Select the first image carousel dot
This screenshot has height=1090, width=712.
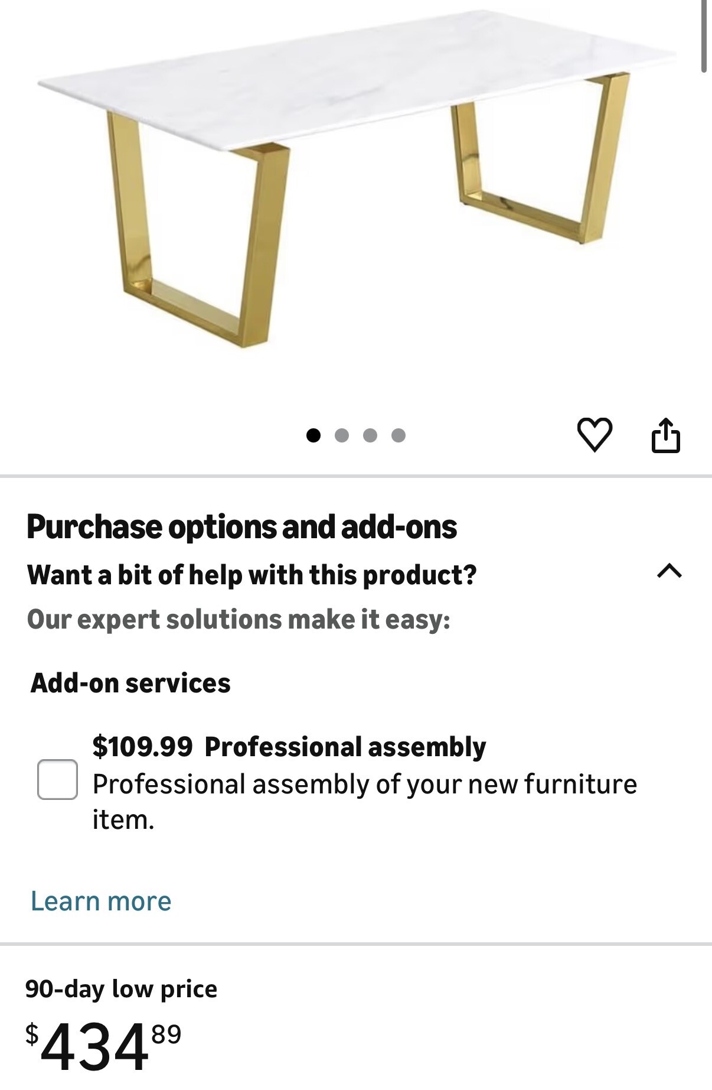313,435
